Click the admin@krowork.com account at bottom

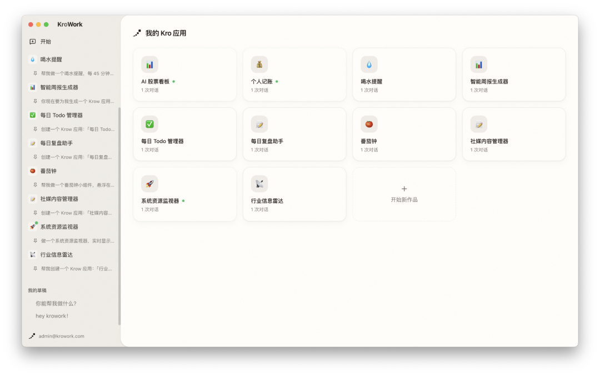(61, 336)
